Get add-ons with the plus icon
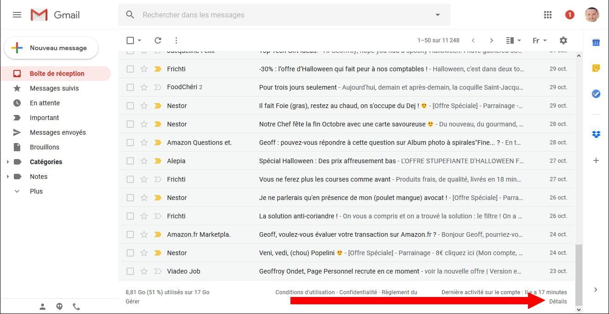The height and width of the screenshot is (314, 609). 596,160
